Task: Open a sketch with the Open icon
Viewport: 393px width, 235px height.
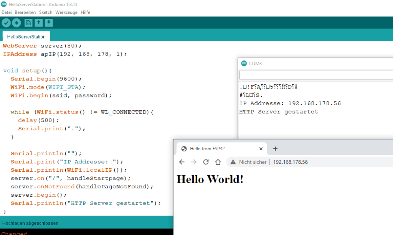Action: (38, 23)
